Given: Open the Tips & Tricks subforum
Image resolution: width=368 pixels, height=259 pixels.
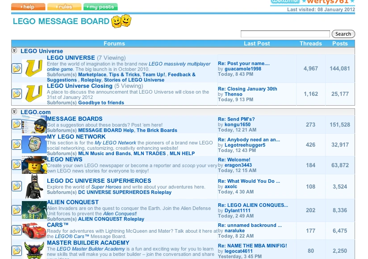Looking at the screenshot, I should (124, 74).
